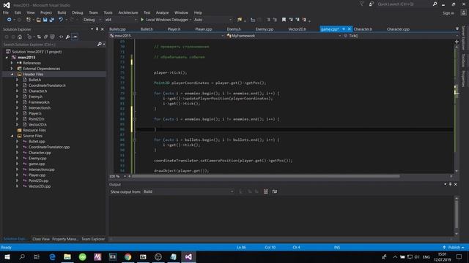The image size is (469, 263).
Task: Click the editor horizontal scrollbar thumb
Action: pyautogui.click(x=265, y=176)
